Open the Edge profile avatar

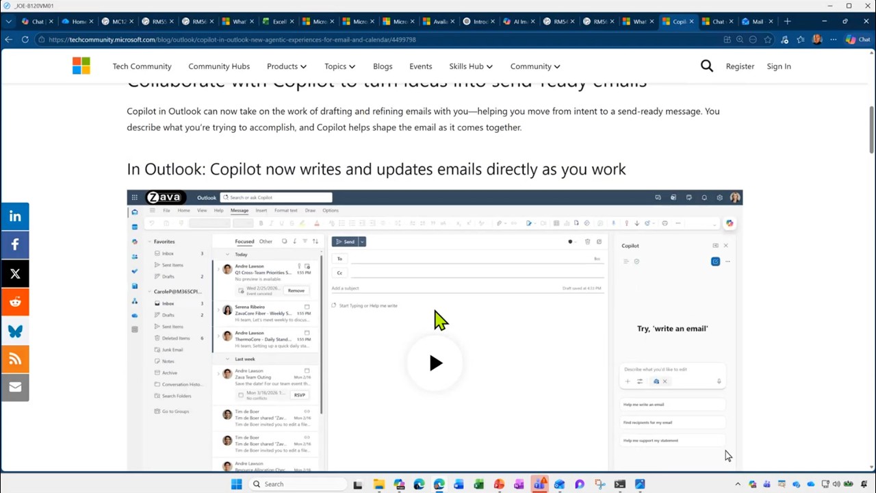(x=816, y=40)
